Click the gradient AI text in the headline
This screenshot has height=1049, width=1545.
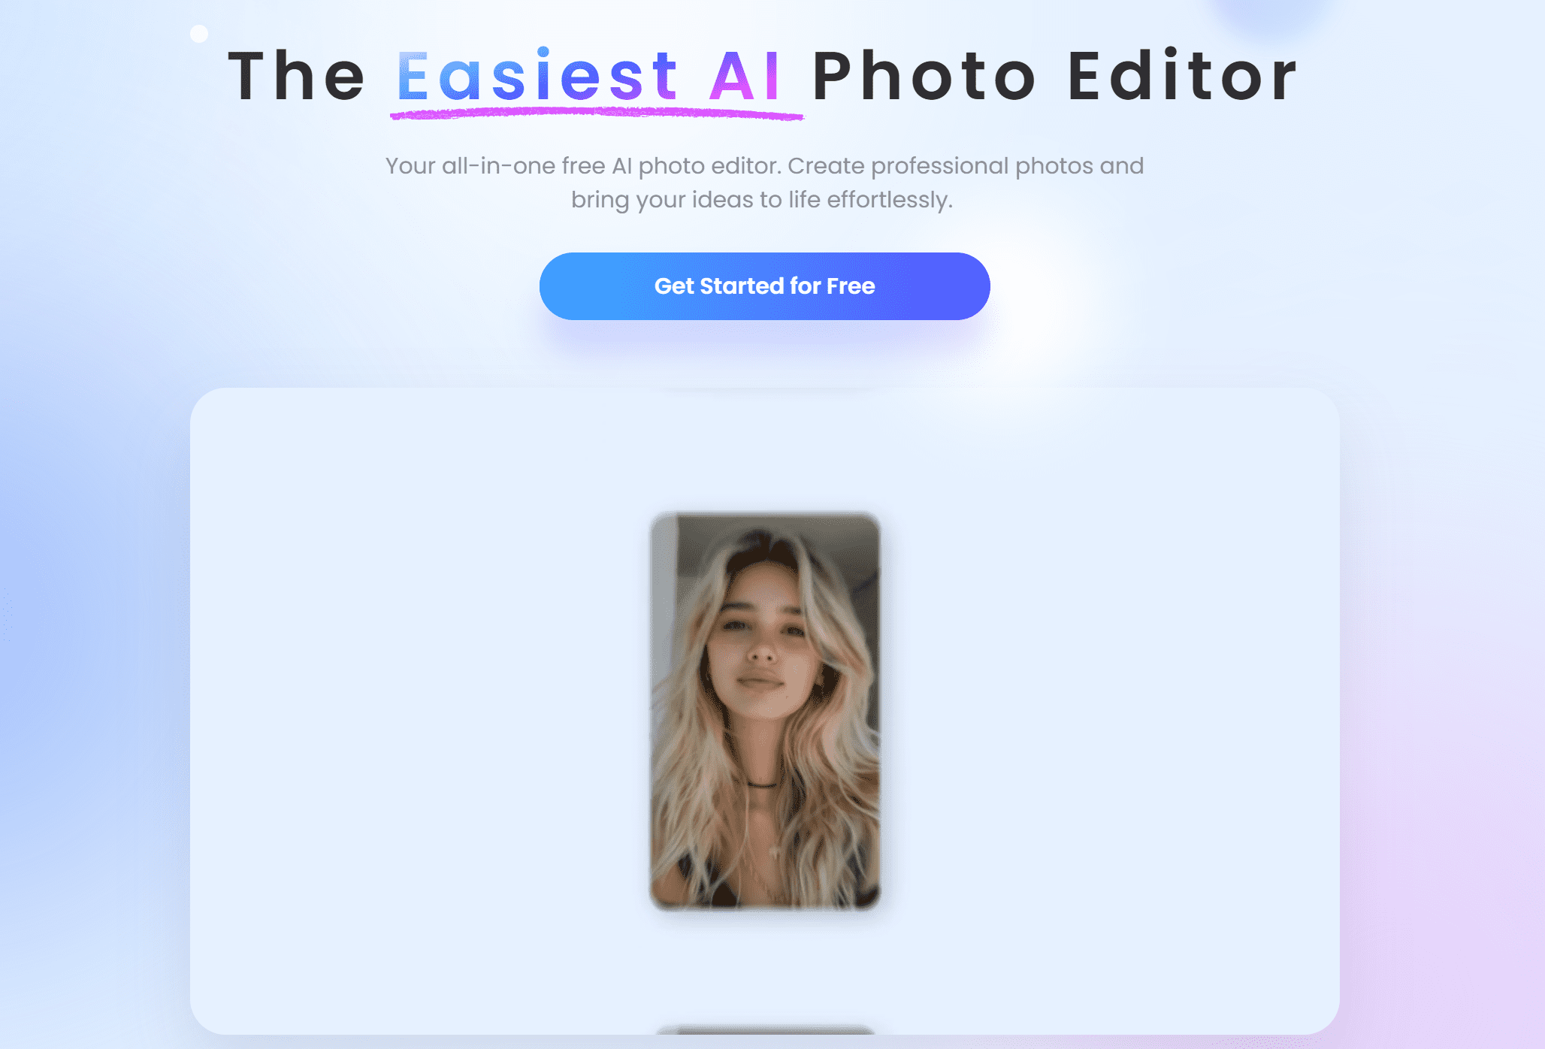745,76
